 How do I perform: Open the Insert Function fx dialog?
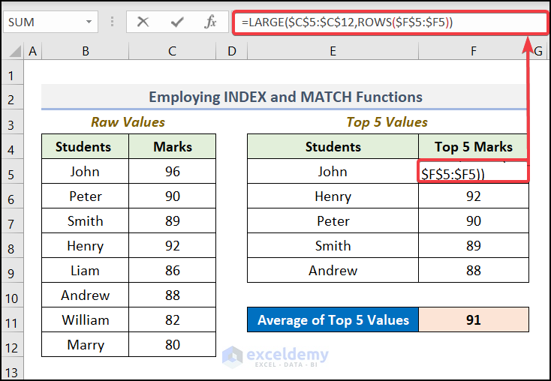[x=211, y=22]
